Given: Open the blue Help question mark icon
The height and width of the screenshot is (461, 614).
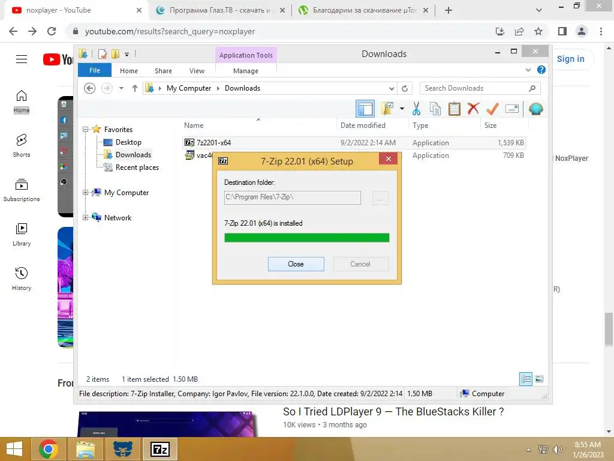Looking at the screenshot, I should (x=541, y=70).
